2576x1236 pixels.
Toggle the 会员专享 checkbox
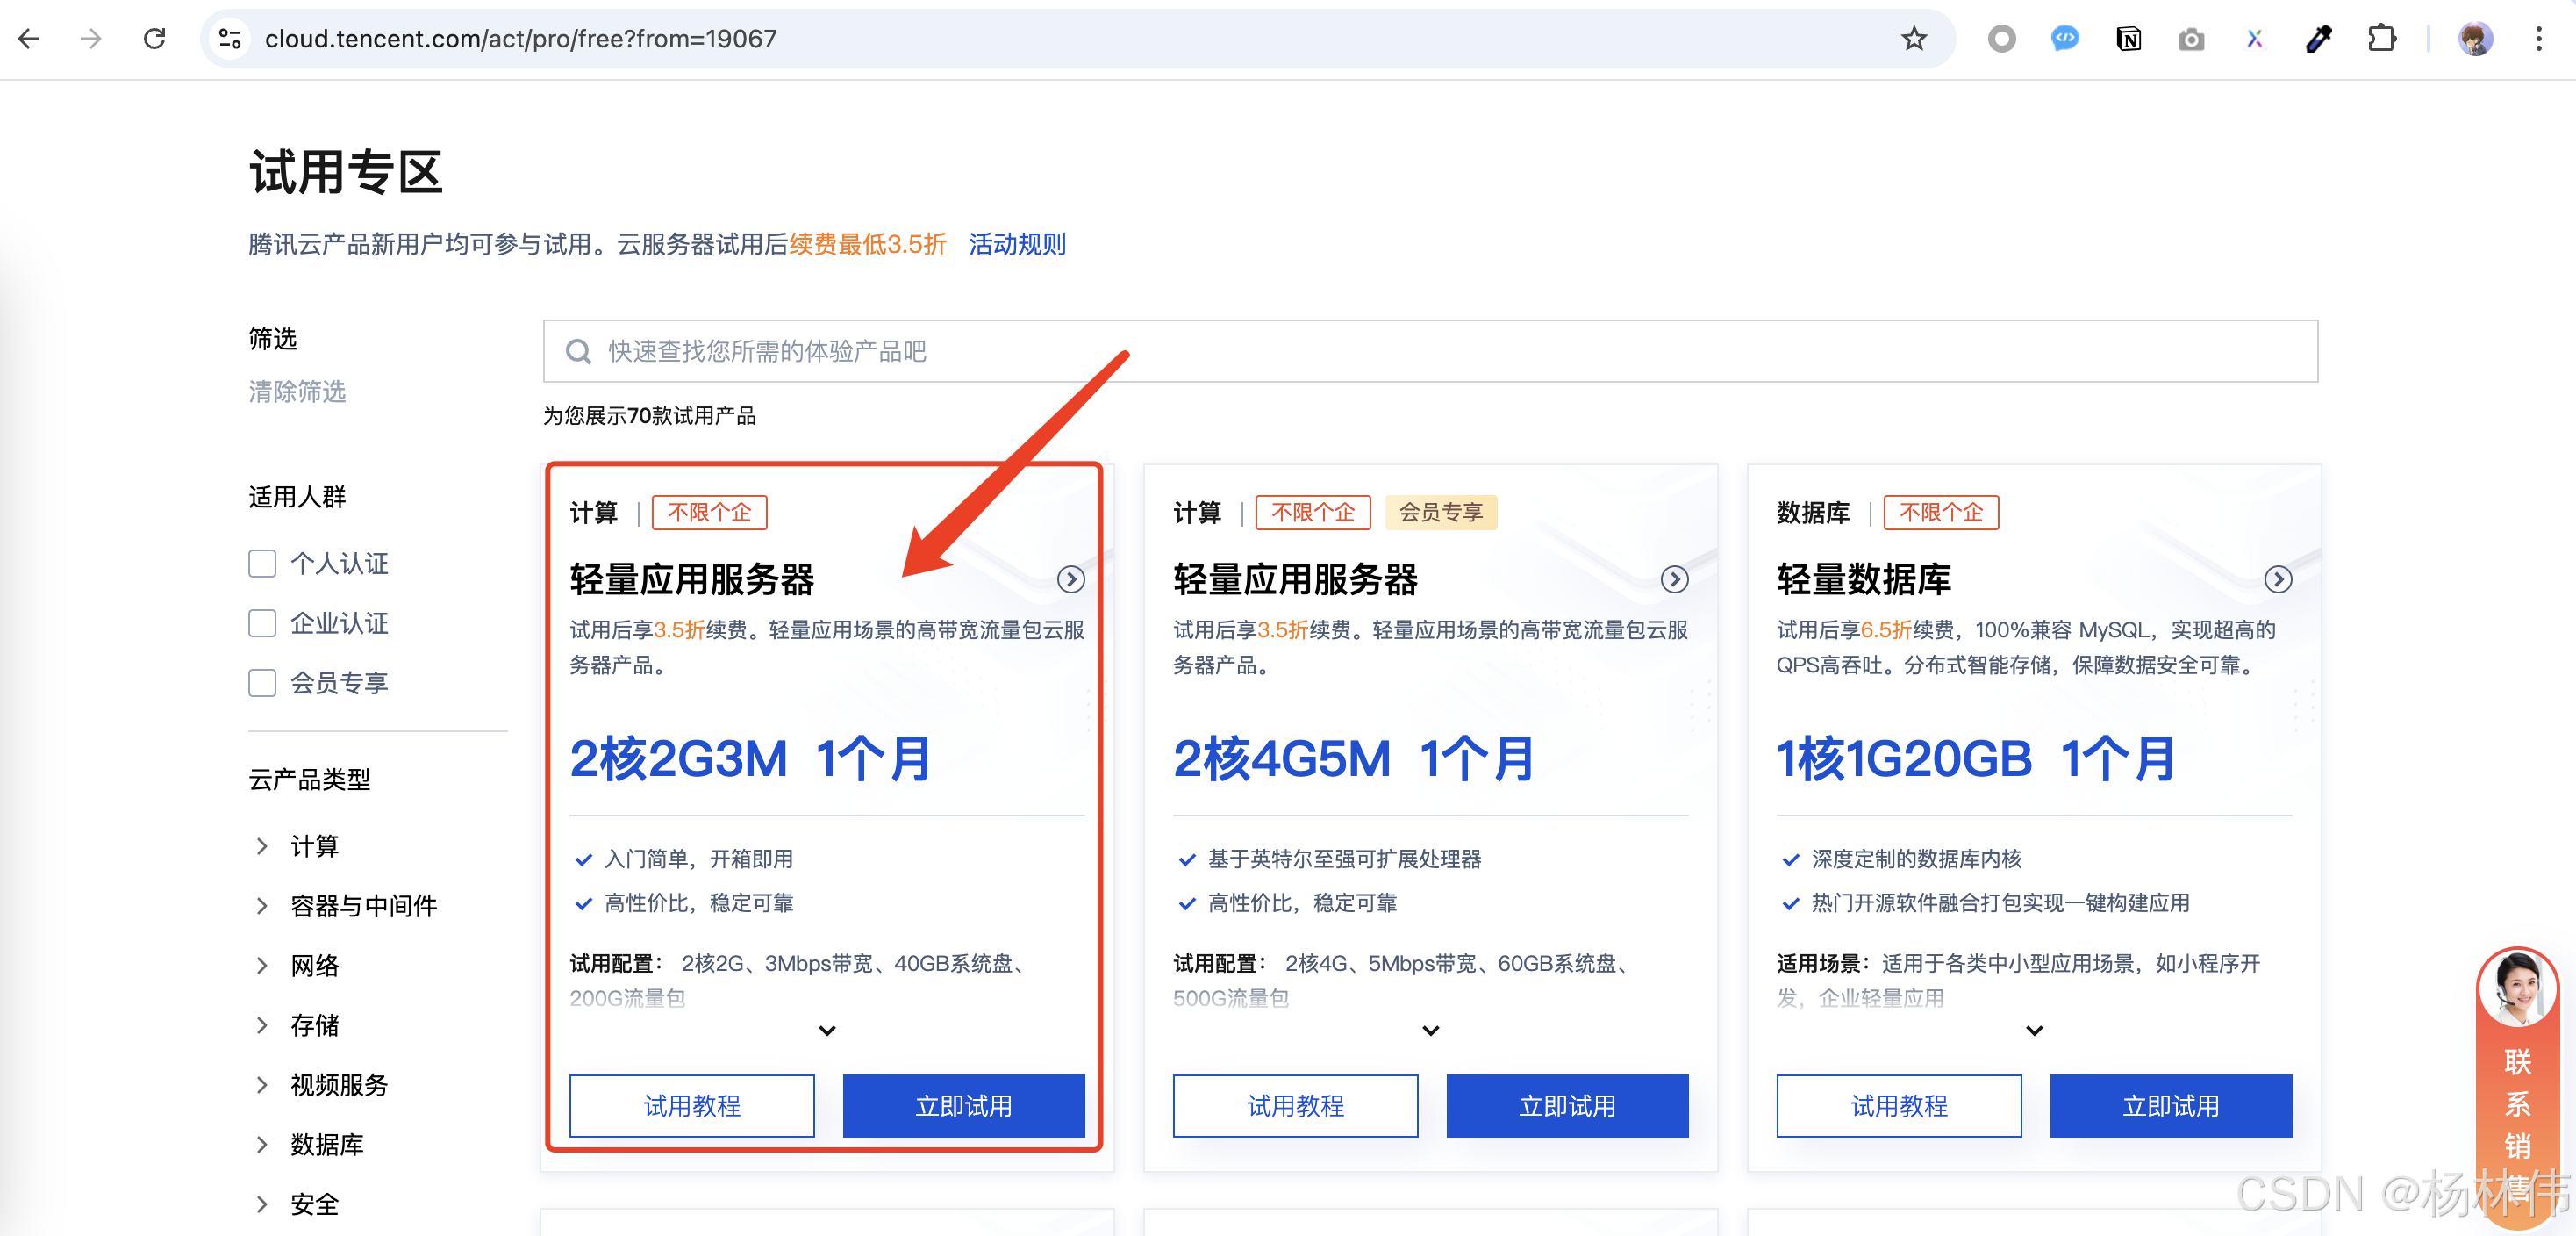point(262,683)
